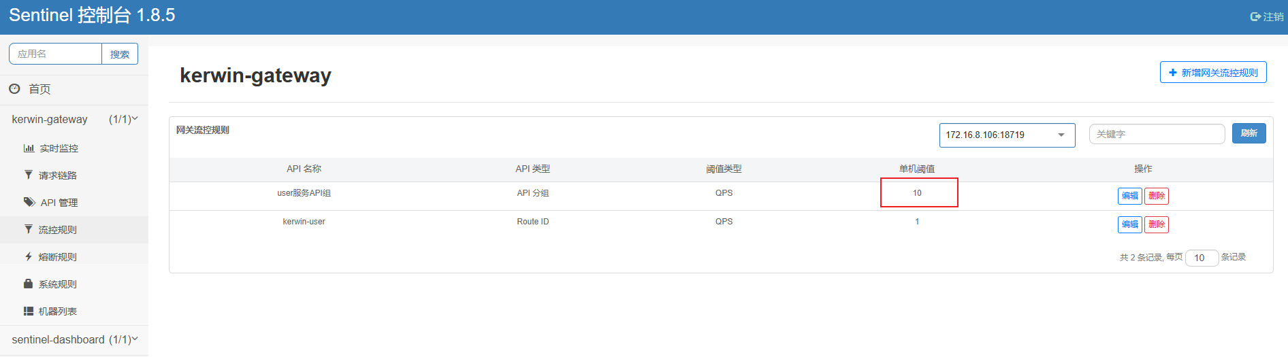Click the QPS cell in user服务API组 row
This screenshot has height=357, width=1288.
coord(724,193)
